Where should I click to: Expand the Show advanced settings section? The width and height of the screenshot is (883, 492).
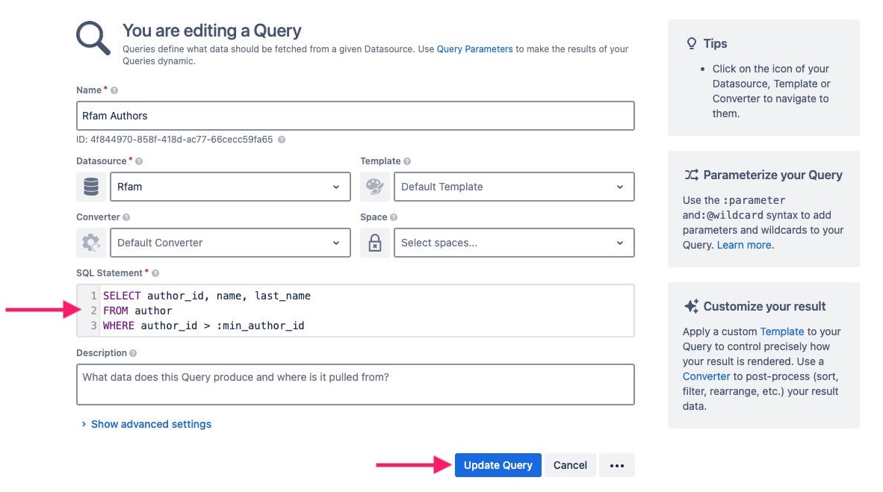click(x=151, y=423)
